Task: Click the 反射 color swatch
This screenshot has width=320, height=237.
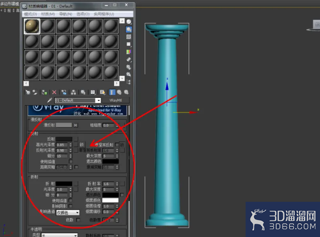Action: [x=64, y=139]
